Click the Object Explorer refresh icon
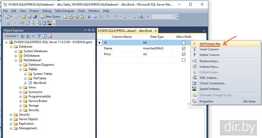The height and width of the screenshot is (138, 262). tap(44, 36)
